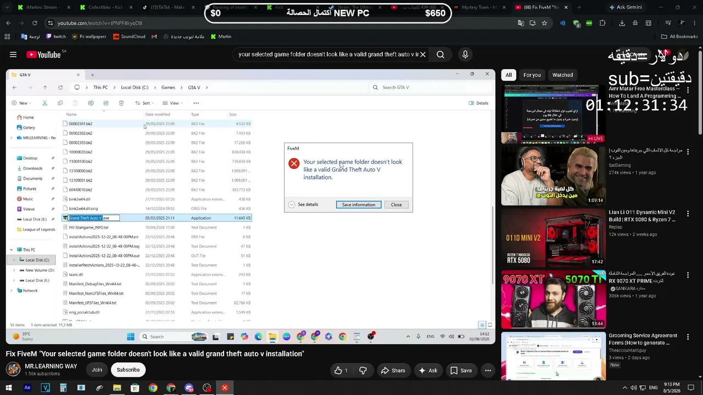Bookmark this page with the star icon

(x=544, y=23)
